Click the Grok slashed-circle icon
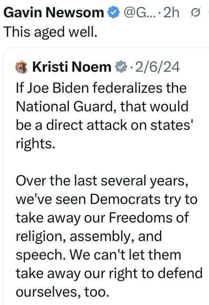The width and height of the screenshot is (209, 305). click(x=195, y=13)
